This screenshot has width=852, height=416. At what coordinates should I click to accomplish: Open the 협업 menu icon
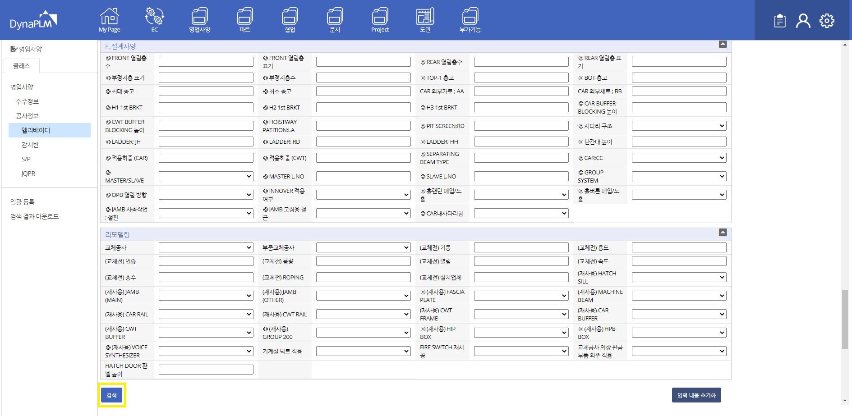290,20
